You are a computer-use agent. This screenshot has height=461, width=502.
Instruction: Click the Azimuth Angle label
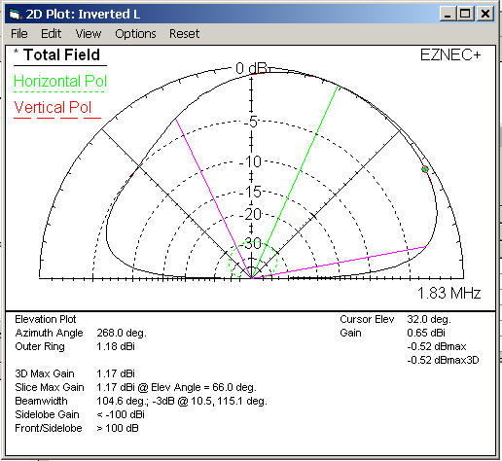click(x=49, y=333)
